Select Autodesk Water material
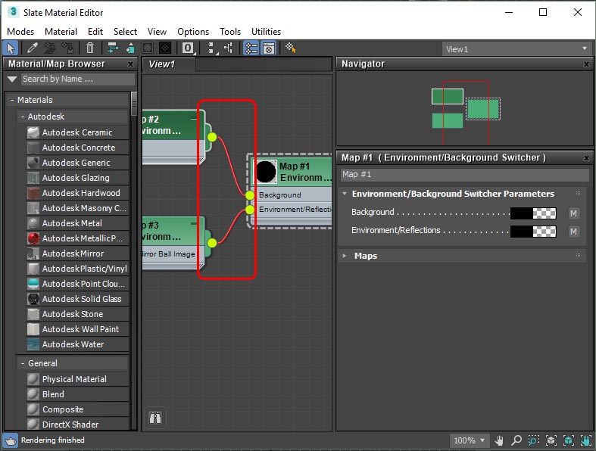This screenshot has height=451, width=596. 77,344
